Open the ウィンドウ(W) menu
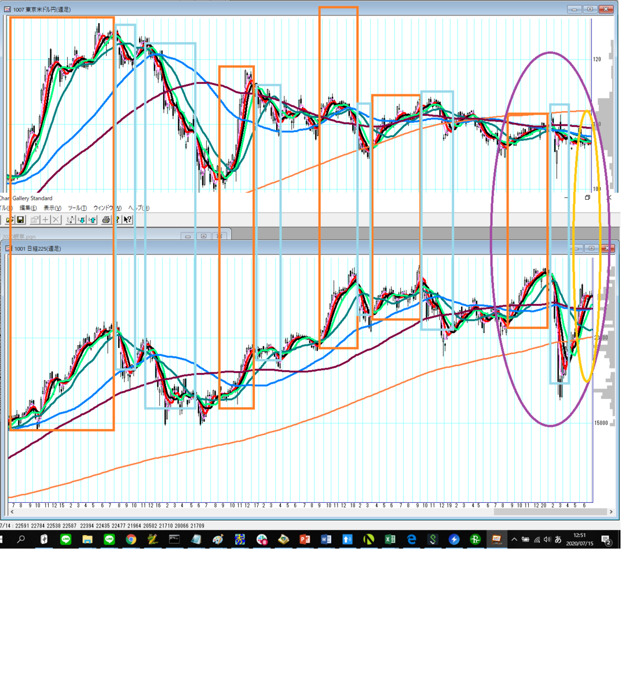This screenshot has width=633, height=695. pyautogui.click(x=107, y=208)
